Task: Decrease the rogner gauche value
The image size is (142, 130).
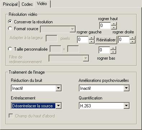Action: pyautogui.click(x=92, y=42)
